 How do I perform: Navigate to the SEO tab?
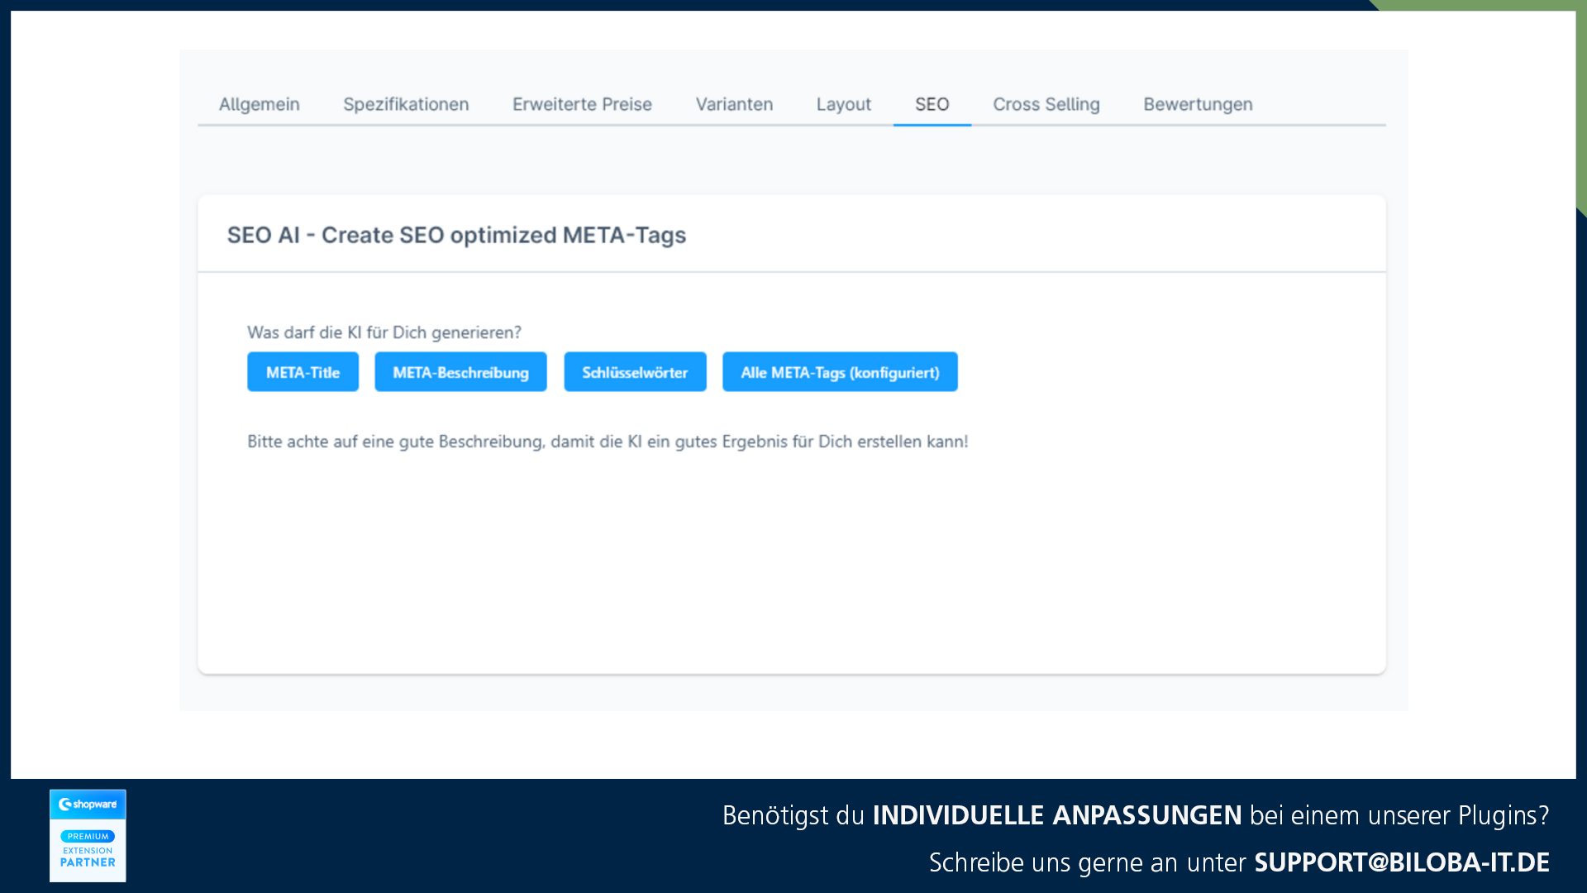pyautogui.click(x=932, y=103)
